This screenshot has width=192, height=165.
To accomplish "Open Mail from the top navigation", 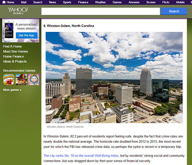I will pos(23,2).
